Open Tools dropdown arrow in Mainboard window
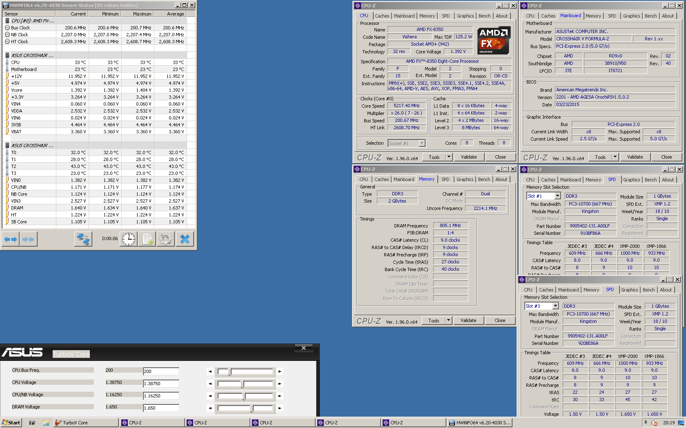686x428 pixels. pyautogui.click(x=615, y=157)
